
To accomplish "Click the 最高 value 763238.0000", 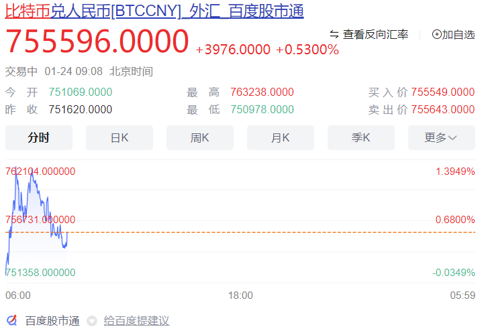I will point(262,92).
